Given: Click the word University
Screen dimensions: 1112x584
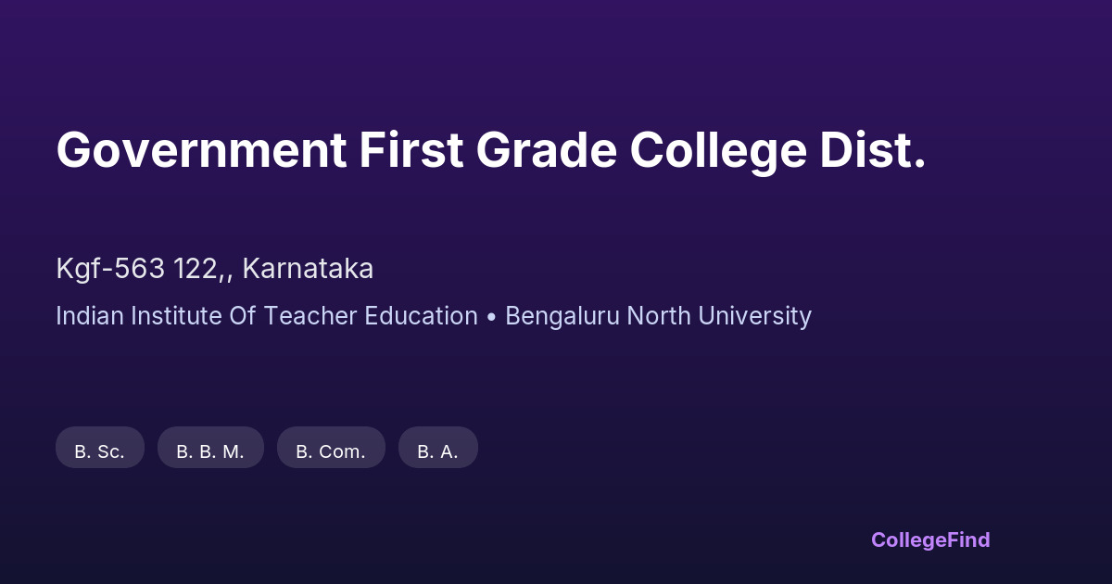Looking at the screenshot, I should click(x=754, y=316).
